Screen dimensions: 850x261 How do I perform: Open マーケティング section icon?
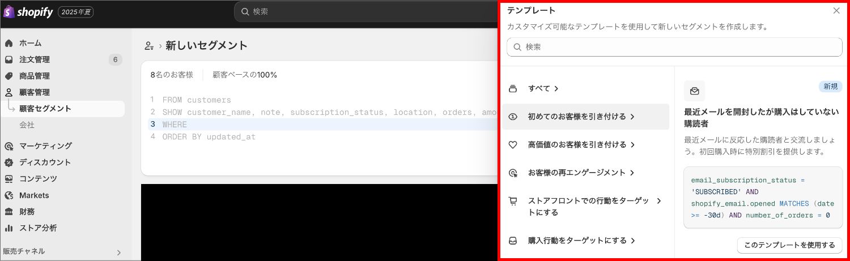click(x=9, y=146)
